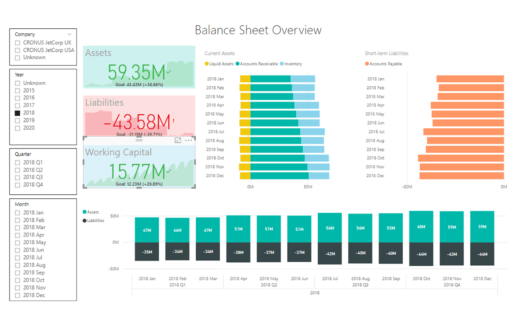Uncheck the 2018 year checkbox

click(x=18, y=113)
